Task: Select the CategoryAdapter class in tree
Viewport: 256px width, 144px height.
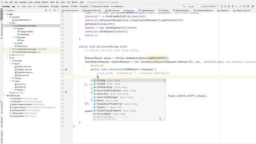Action: pyautogui.click(x=26, y=32)
